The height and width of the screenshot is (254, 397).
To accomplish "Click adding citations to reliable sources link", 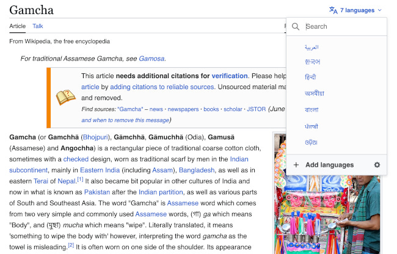I will point(162,87).
